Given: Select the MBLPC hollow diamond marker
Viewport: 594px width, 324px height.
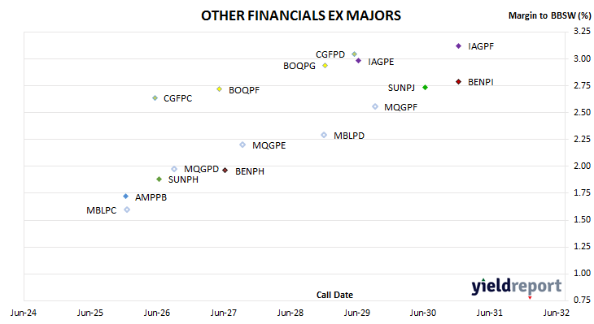Looking at the screenshot, I should point(127,210).
